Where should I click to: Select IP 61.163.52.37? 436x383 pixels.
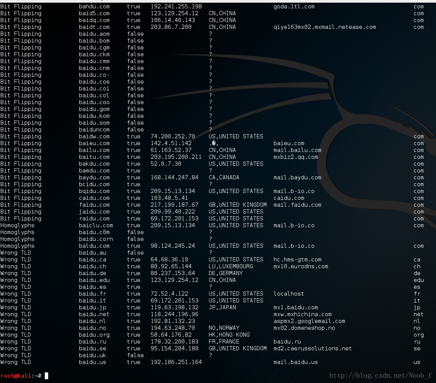(x=171, y=150)
